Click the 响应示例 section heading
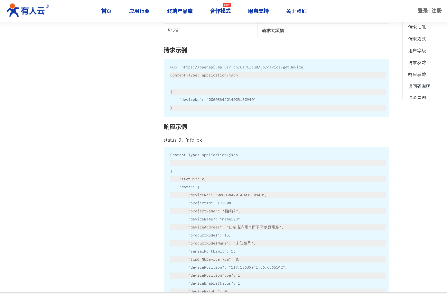The height and width of the screenshot is (294, 447). coord(175,127)
